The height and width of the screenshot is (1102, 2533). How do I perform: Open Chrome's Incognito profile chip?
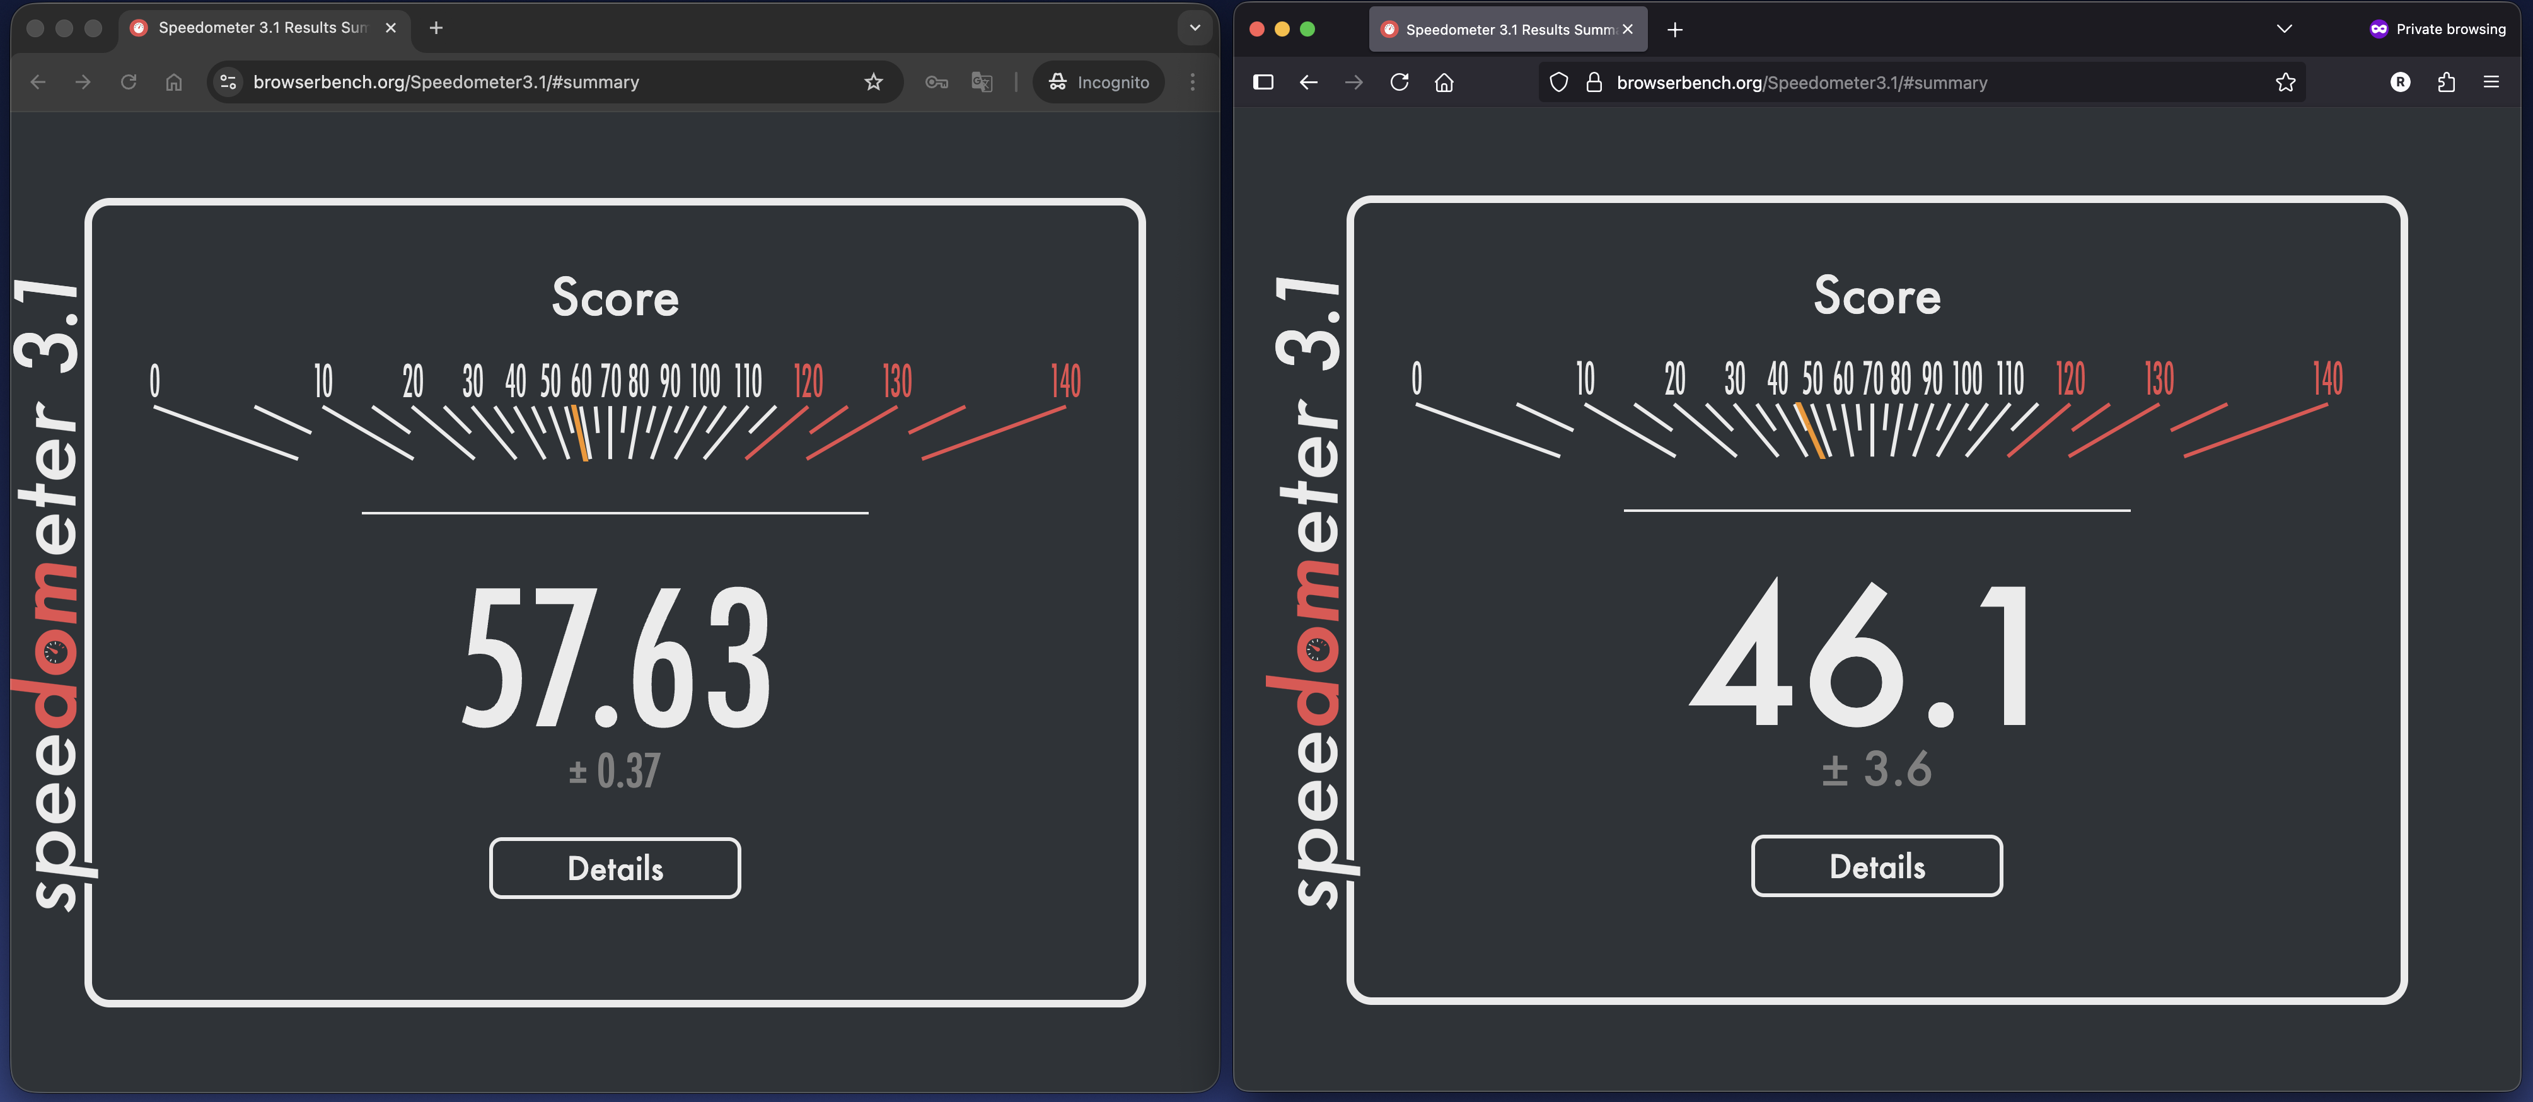click(1098, 83)
